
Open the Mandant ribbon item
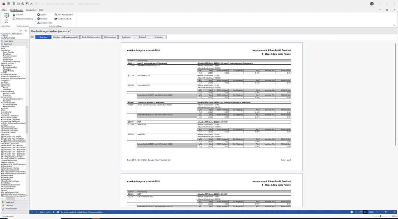tap(18, 15)
